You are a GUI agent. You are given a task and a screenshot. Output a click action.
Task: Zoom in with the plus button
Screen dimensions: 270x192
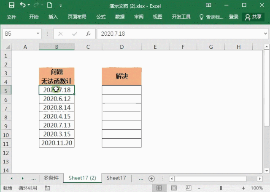point(243,188)
